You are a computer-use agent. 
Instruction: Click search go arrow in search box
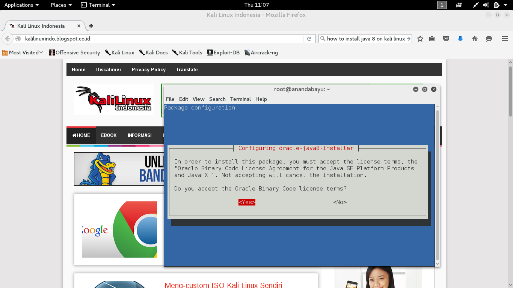[x=409, y=39]
